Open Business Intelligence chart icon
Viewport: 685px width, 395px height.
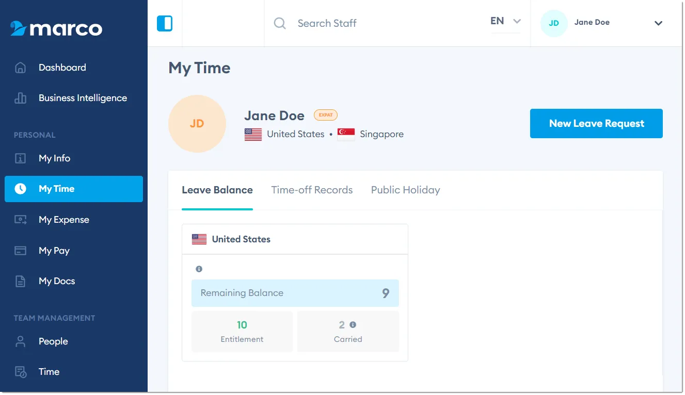(x=20, y=98)
